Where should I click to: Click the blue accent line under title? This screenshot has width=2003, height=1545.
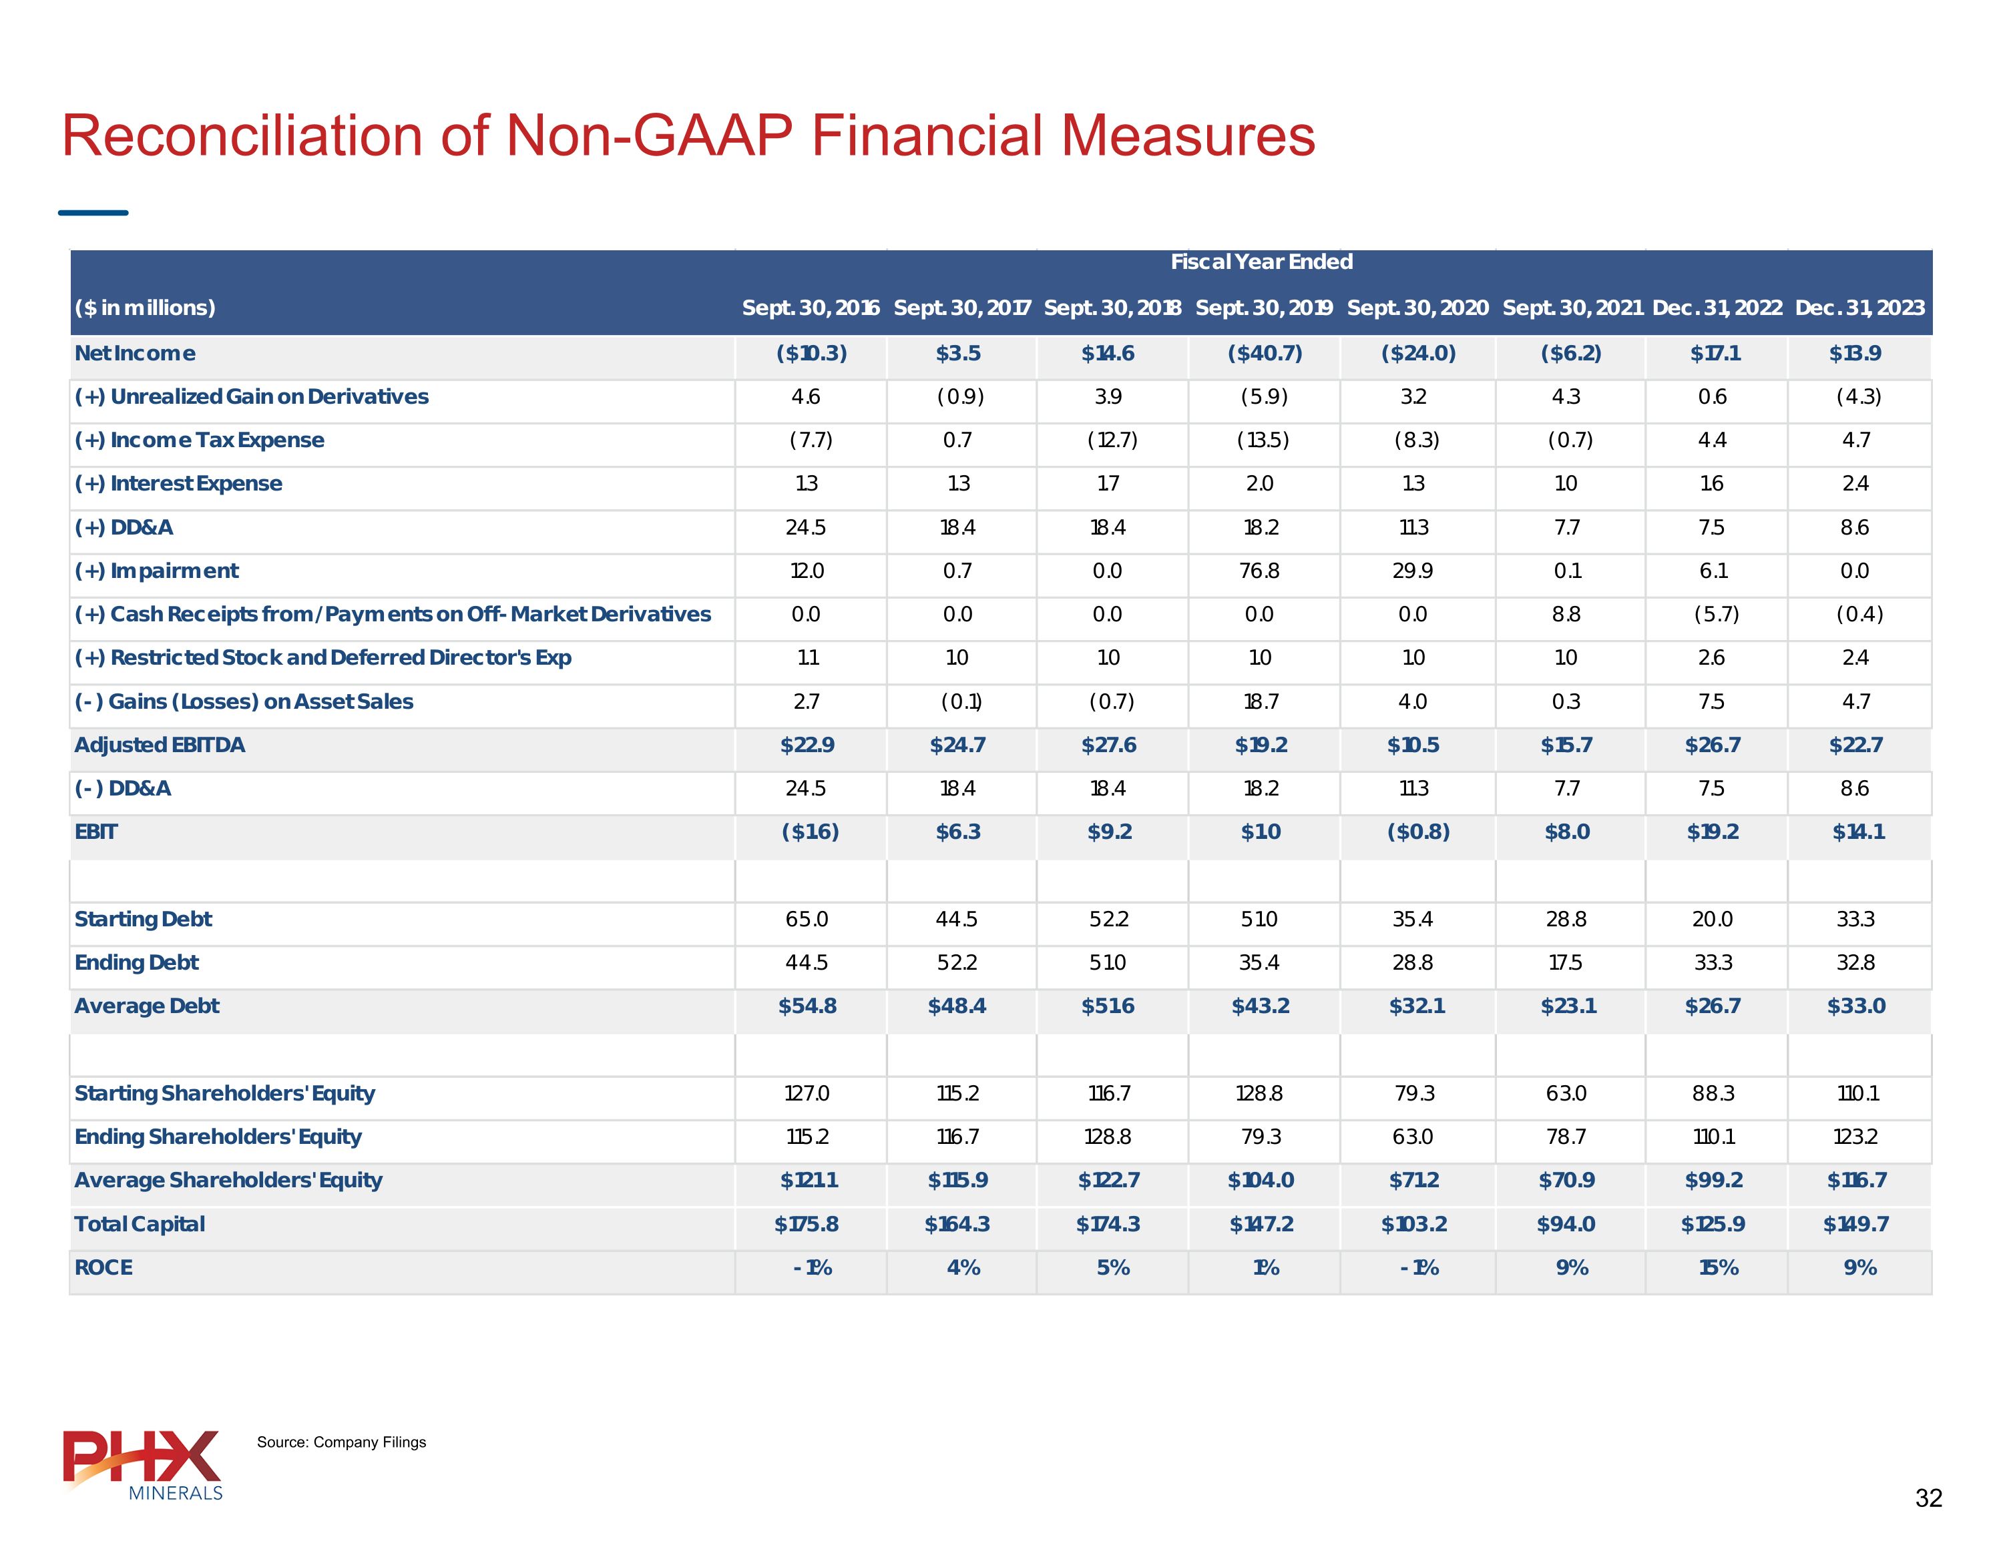(93, 213)
